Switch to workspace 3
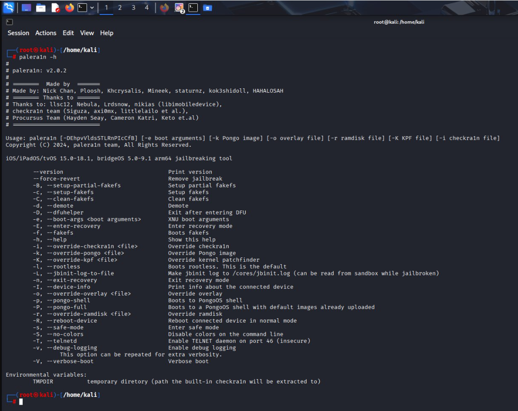This screenshot has height=411, width=518. coord(133,8)
